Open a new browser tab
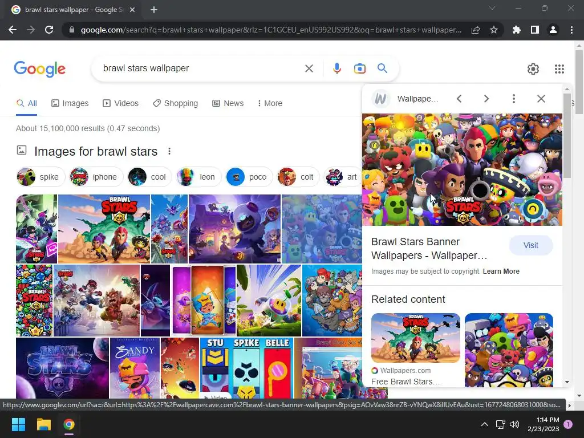Image resolution: width=584 pixels, height=438 pixels. click(154, 10)
